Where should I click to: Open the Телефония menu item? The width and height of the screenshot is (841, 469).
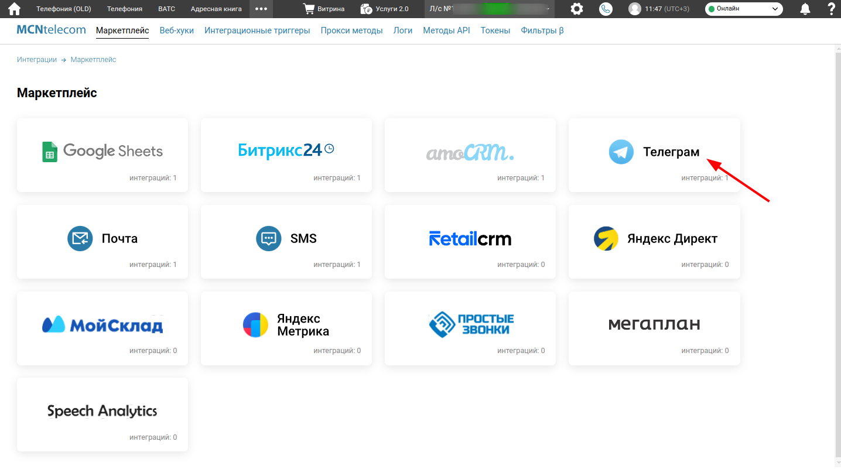tap(125, 9)
